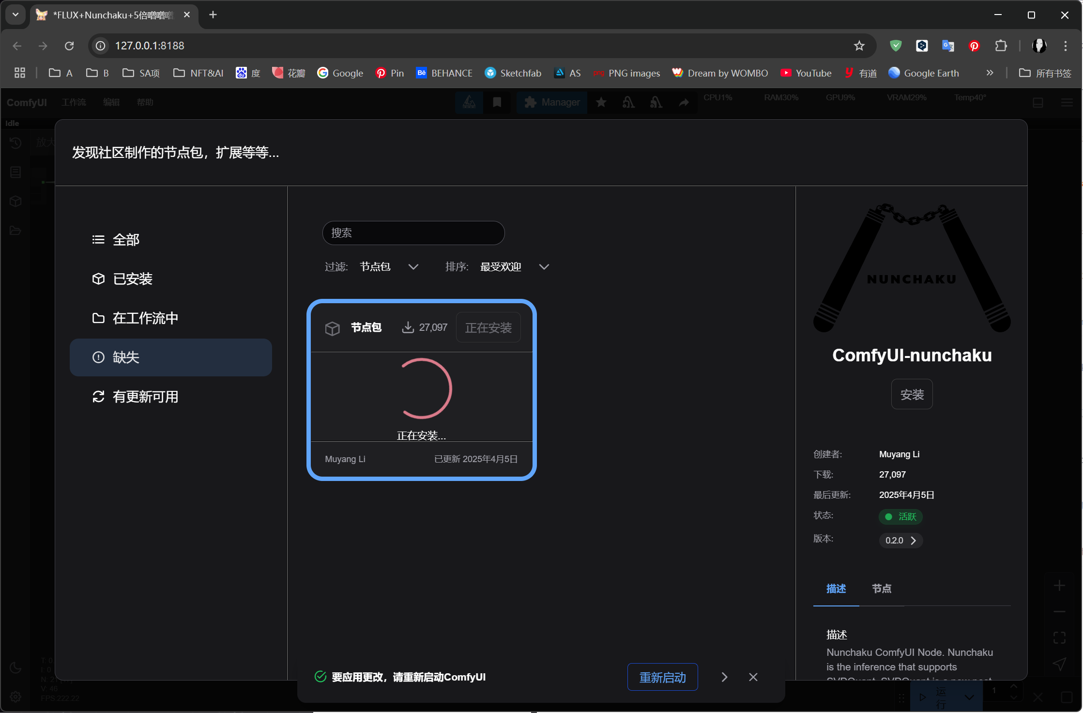Click the Pinterest extension icon
The image size is (1083, 713).
tap(974, 46)
